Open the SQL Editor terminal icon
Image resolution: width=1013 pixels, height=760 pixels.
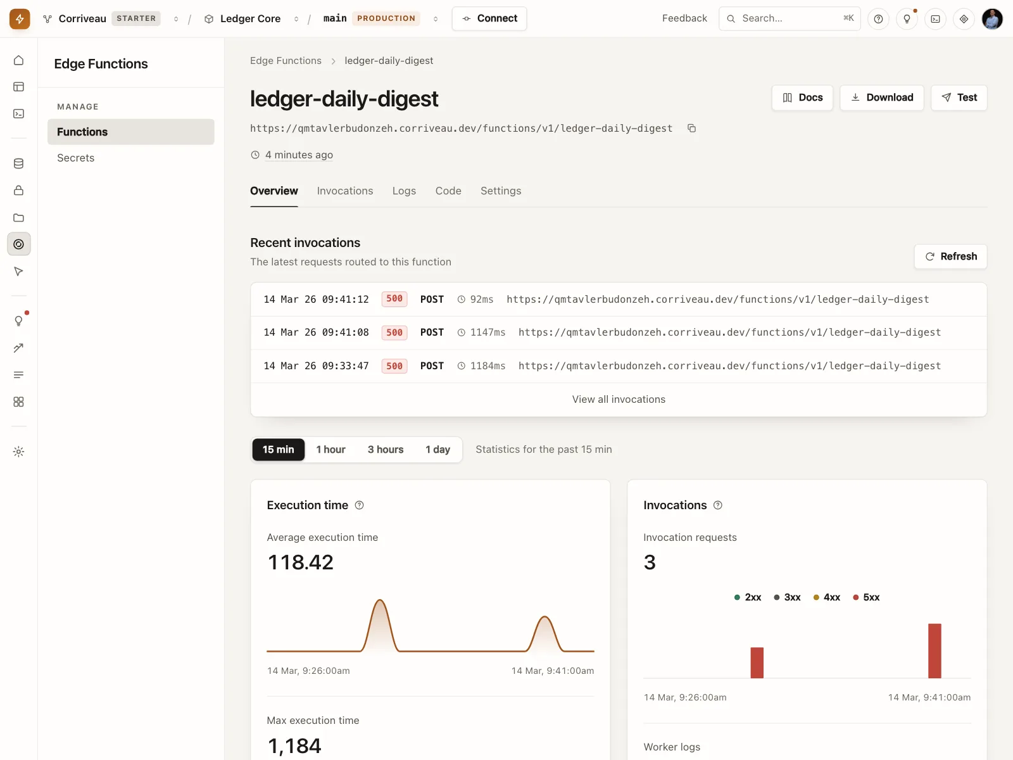point(19,114)
